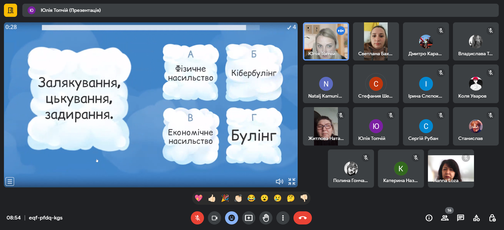
Task: Toggle the camera button
Action: (214, 218)
